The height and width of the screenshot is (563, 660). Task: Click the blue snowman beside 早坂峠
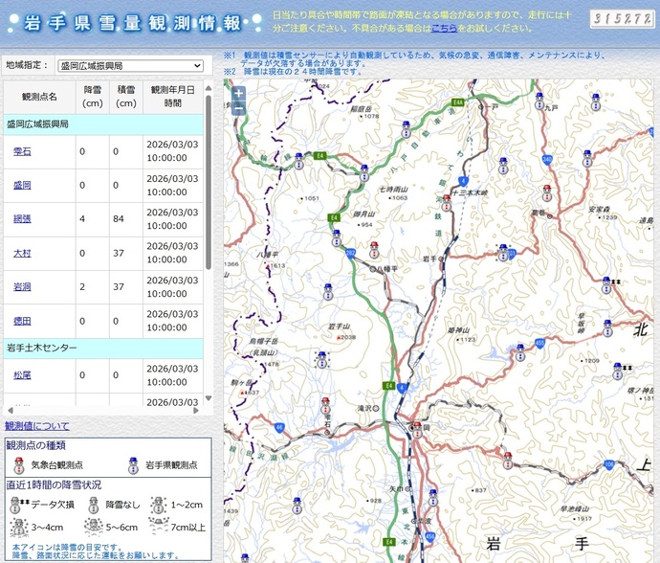tap(607, 327)
